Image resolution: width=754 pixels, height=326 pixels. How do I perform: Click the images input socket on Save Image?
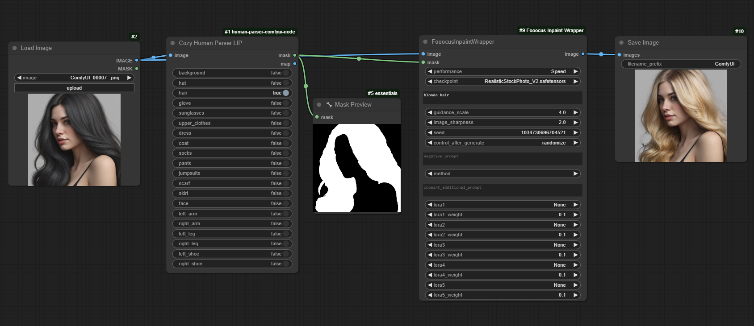[x=620, y=55]
